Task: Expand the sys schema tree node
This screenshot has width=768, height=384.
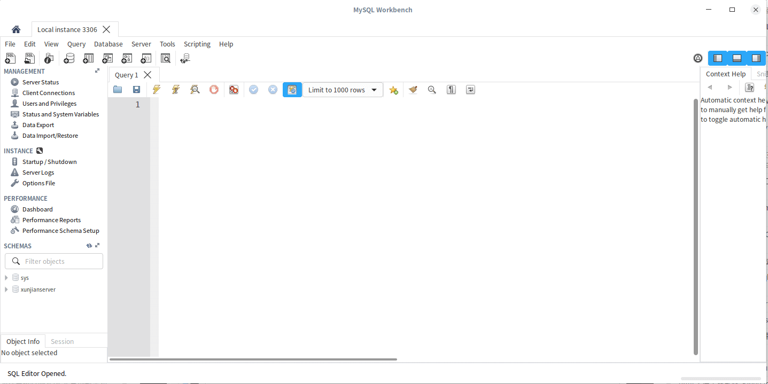Action: pyautogui.click(x=6, y=278)
